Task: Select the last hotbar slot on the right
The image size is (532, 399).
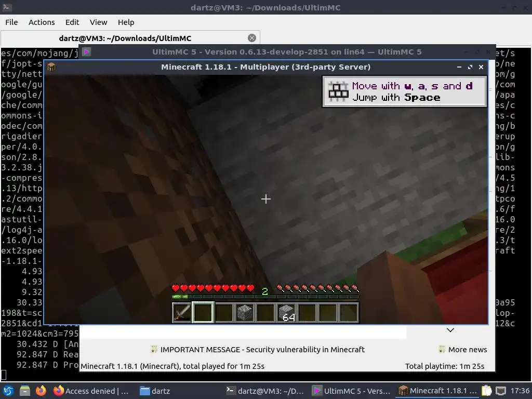Action: click(349, 312)
